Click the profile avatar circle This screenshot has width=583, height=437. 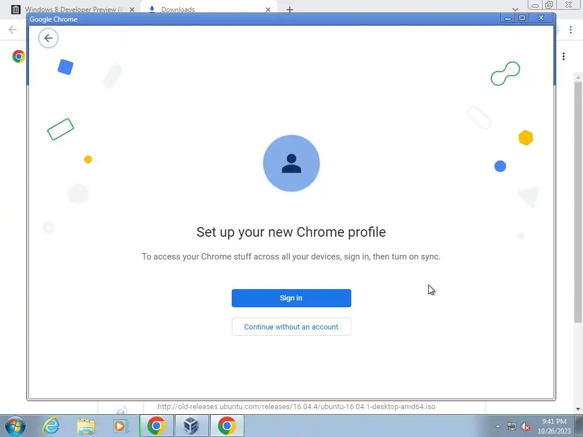(x=291, y=163)
